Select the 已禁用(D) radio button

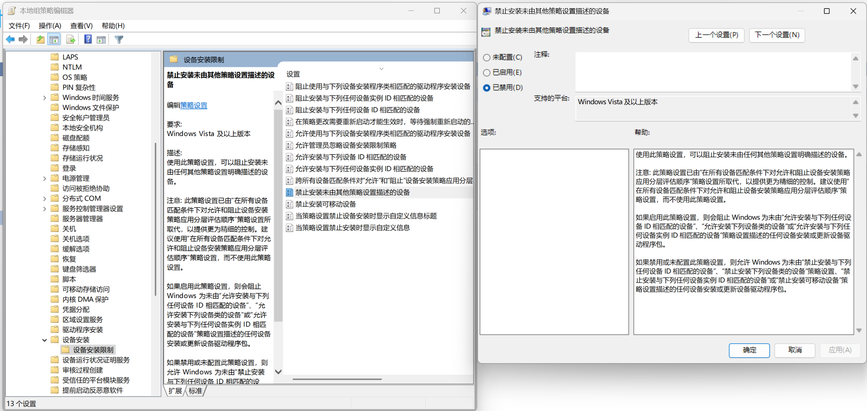(487, 88)
